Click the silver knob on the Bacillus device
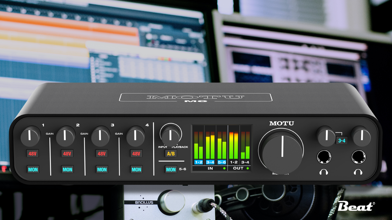This screenshot has height=220, width=392. (173, 201)
